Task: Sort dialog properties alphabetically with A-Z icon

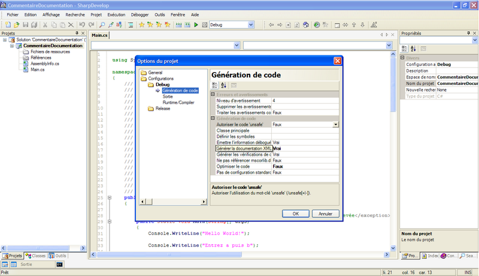Action: tap(224, 86)
